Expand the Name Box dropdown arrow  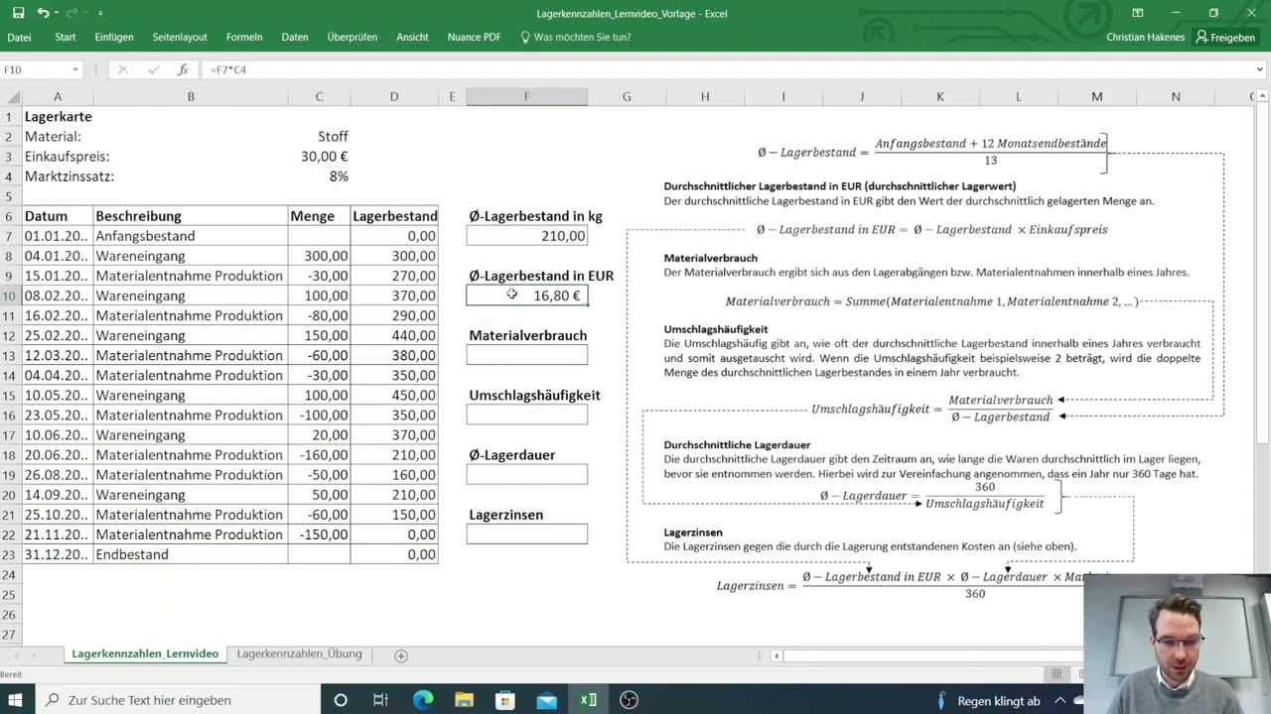click(x=74, y=69)
